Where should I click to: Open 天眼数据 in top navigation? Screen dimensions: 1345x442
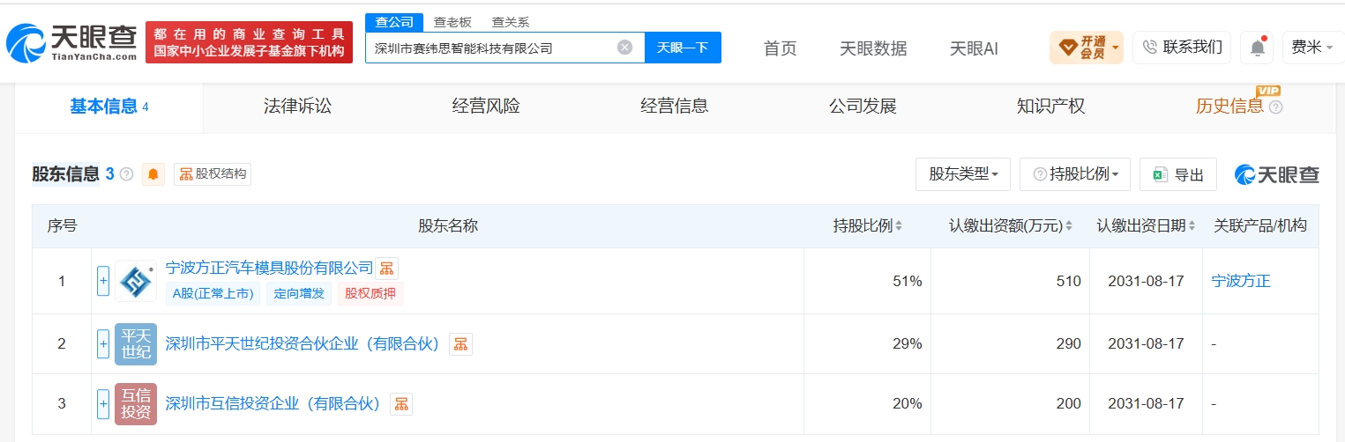[x=873, y=48]
